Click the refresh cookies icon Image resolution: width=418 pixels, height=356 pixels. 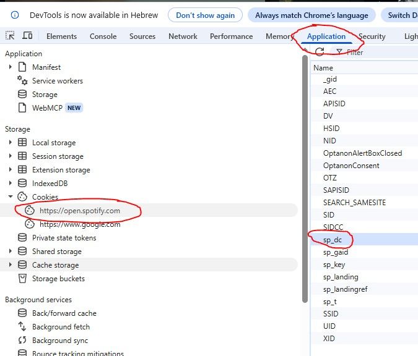320,52
